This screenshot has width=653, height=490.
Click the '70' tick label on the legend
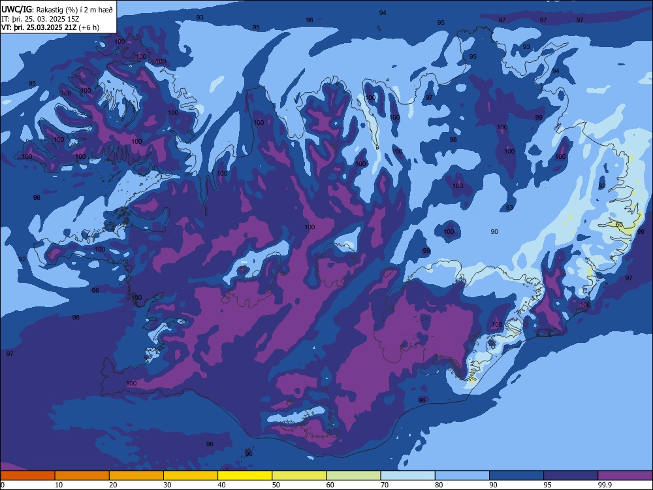pyautogui.click(x=385, y=485)
